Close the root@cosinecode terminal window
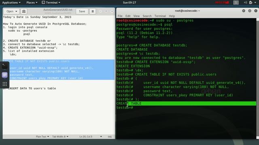Viewport: 259px width, 145px height. tap(256, 11)
